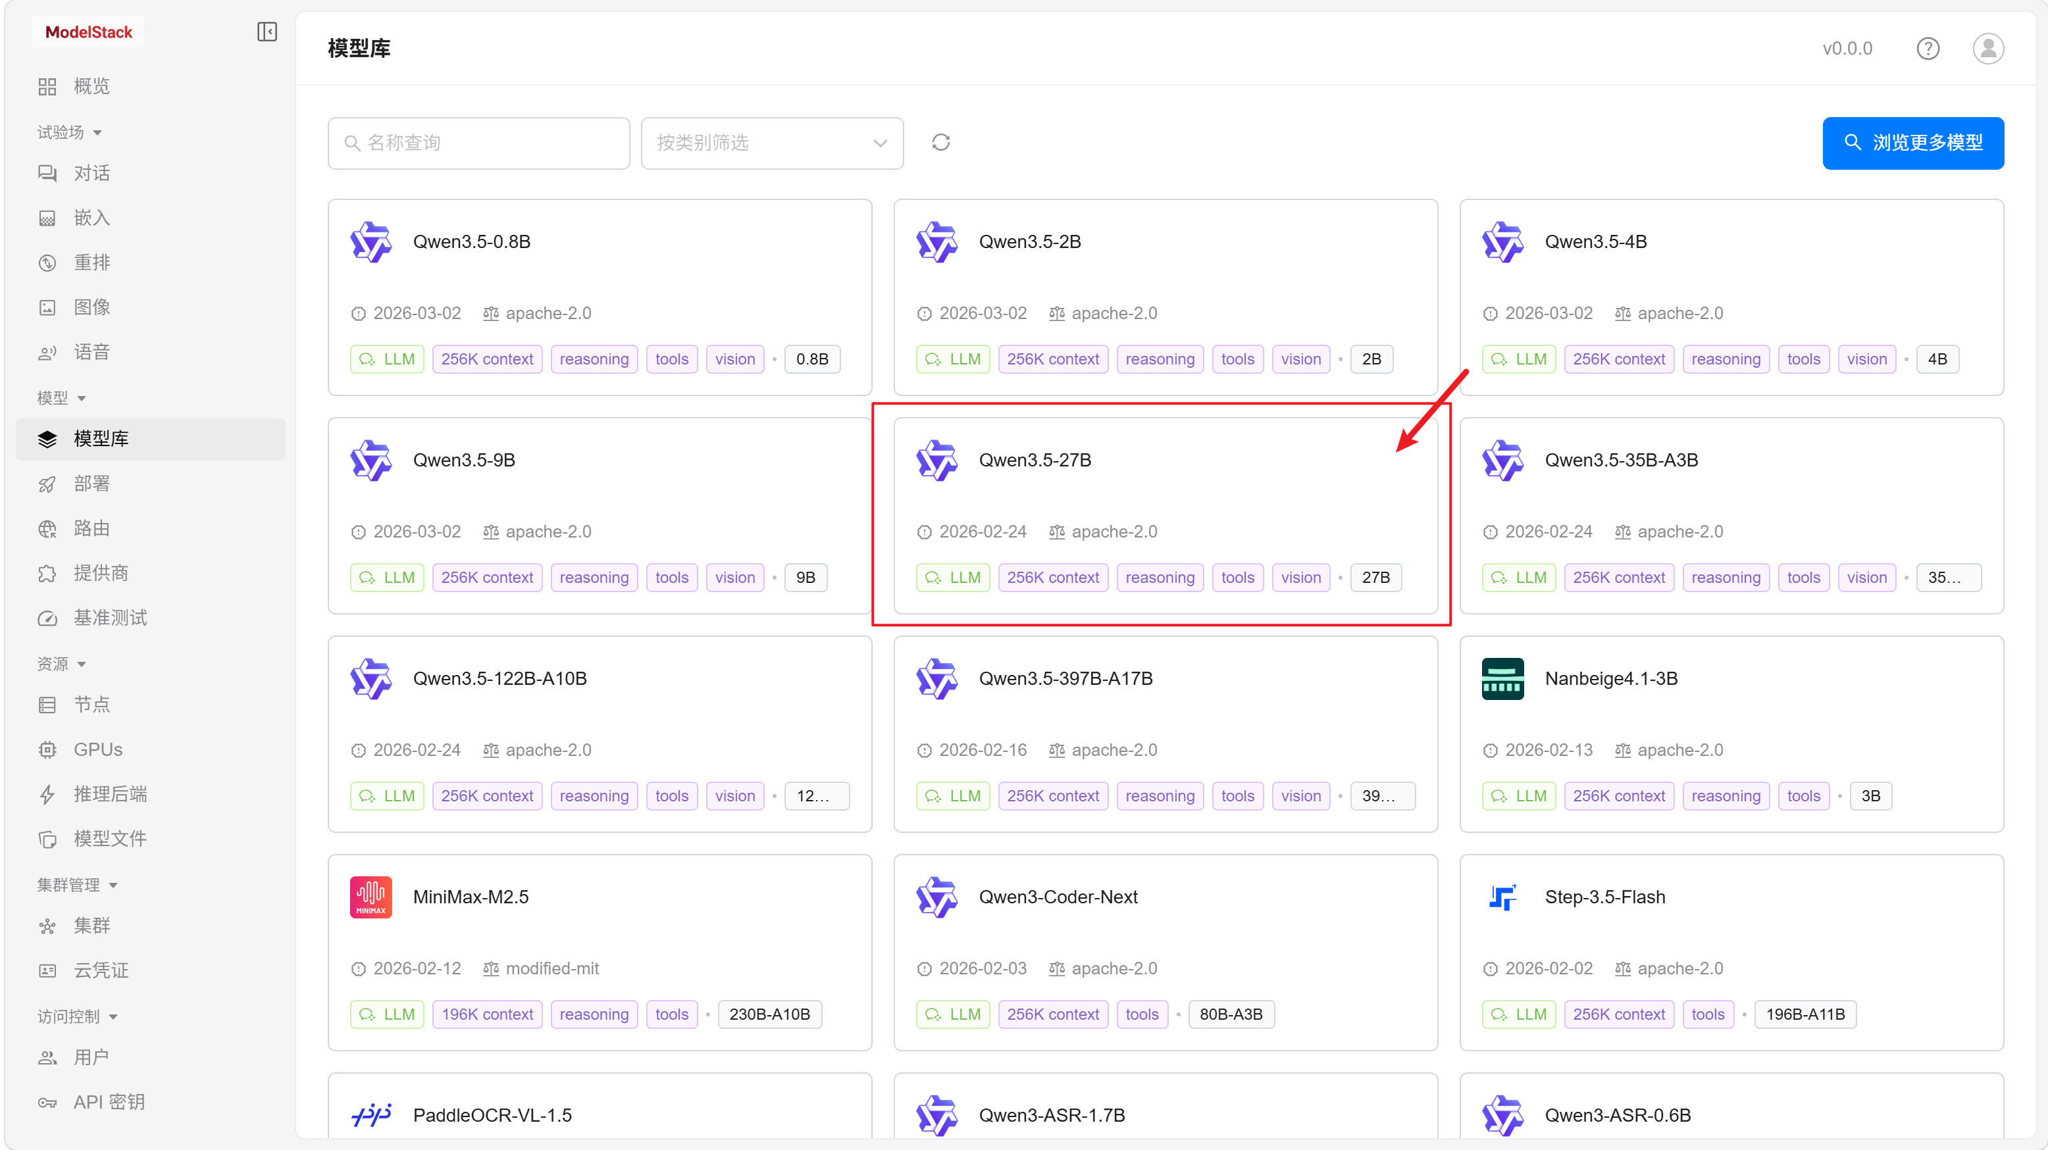The width and height of the screenshot is (2048, 1150).
Task: Open the 按类别筛选 category filter dropdown
Action: [x=772, y=143]
